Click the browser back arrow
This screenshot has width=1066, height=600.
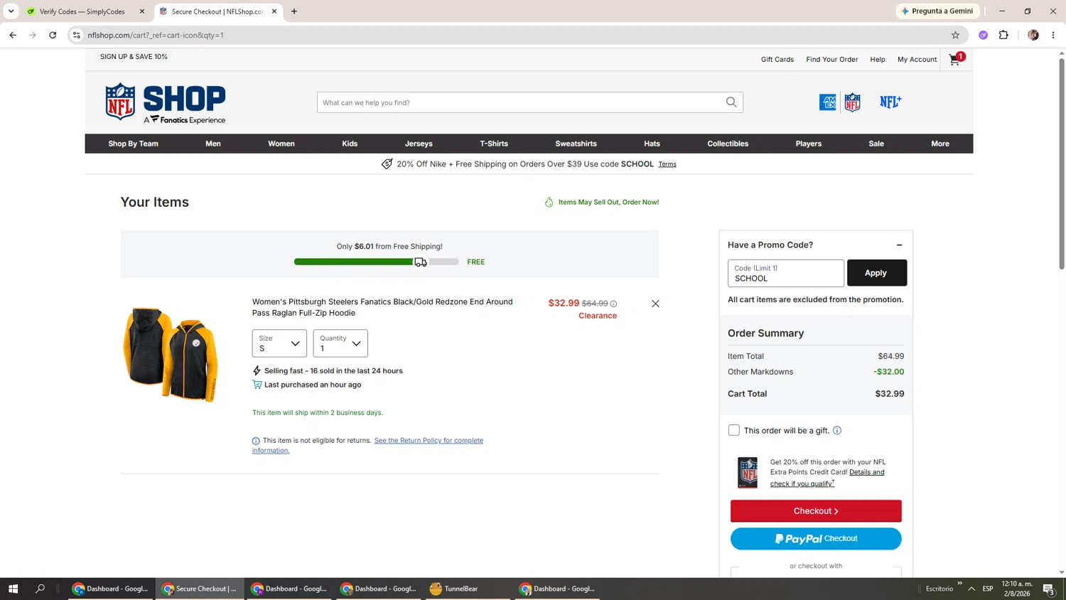13,35
